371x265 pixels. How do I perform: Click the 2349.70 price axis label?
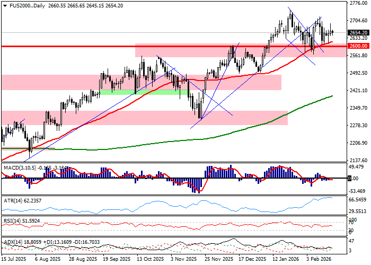(359, 108)
